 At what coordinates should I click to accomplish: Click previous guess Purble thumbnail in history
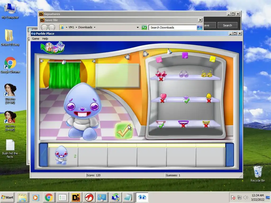point(61,155)
